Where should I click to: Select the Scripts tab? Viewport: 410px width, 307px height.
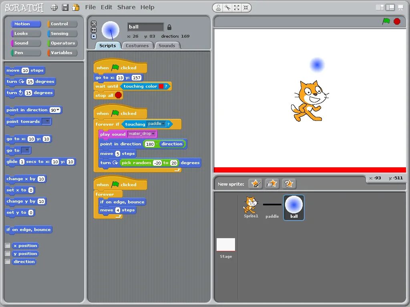(x=107, y=46)
